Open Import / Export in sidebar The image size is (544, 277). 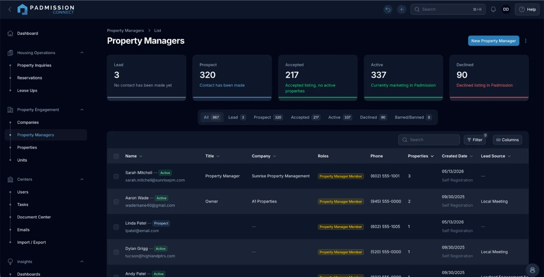(x=32, y=242)
